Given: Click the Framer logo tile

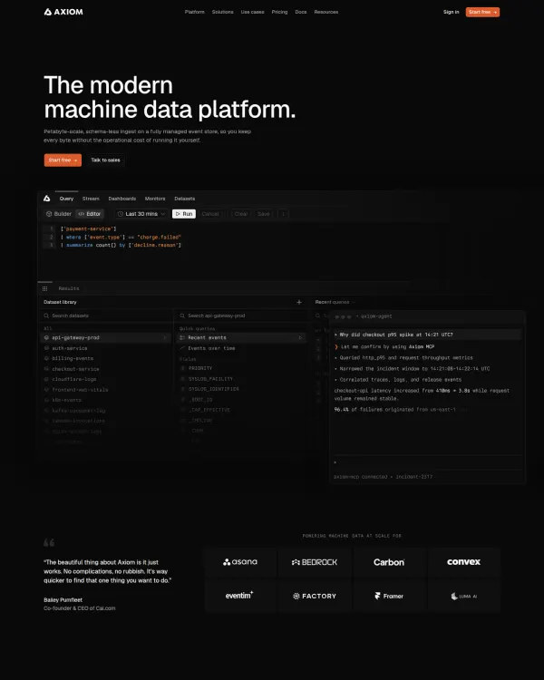Looking at the screenshot, I should point(389,597).
